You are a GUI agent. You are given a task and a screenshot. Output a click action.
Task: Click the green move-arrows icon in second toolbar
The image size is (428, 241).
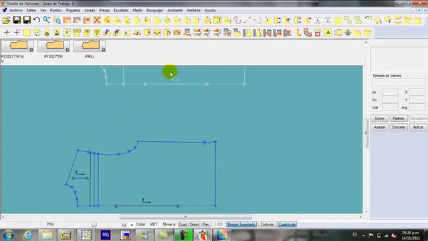(348, 33)
